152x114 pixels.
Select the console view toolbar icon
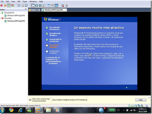click(56, 5)
